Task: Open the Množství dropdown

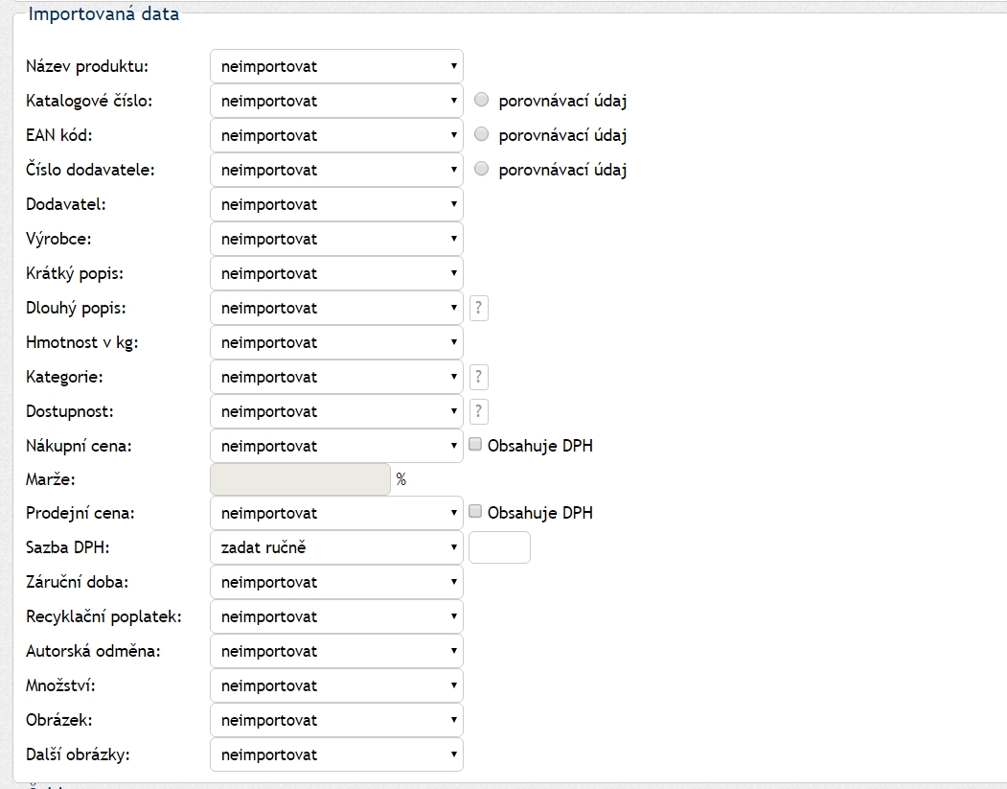Action: click(336, 685)
